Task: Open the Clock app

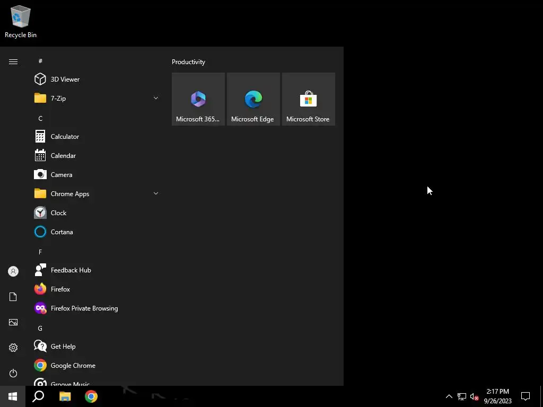Action: pos(97,213)
